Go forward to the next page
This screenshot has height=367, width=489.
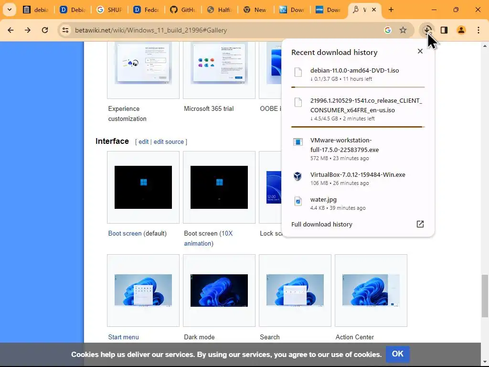pos(28,30)
